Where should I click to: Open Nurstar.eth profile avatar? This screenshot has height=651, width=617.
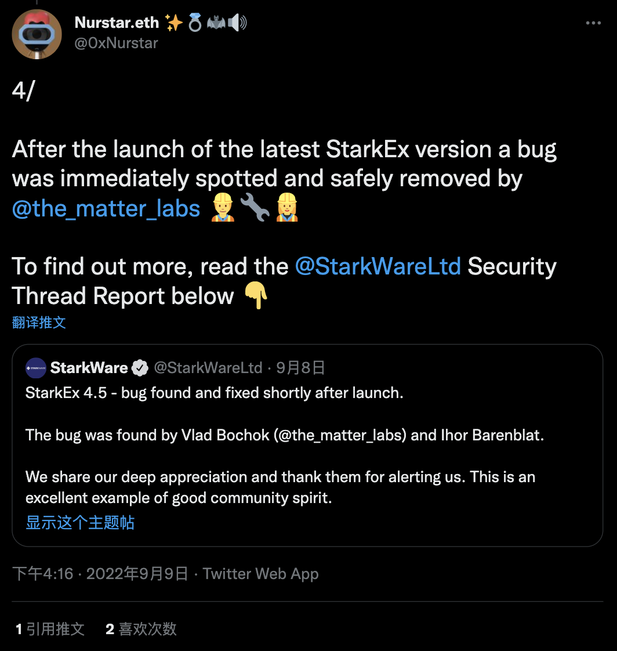[x=37, y=34]
